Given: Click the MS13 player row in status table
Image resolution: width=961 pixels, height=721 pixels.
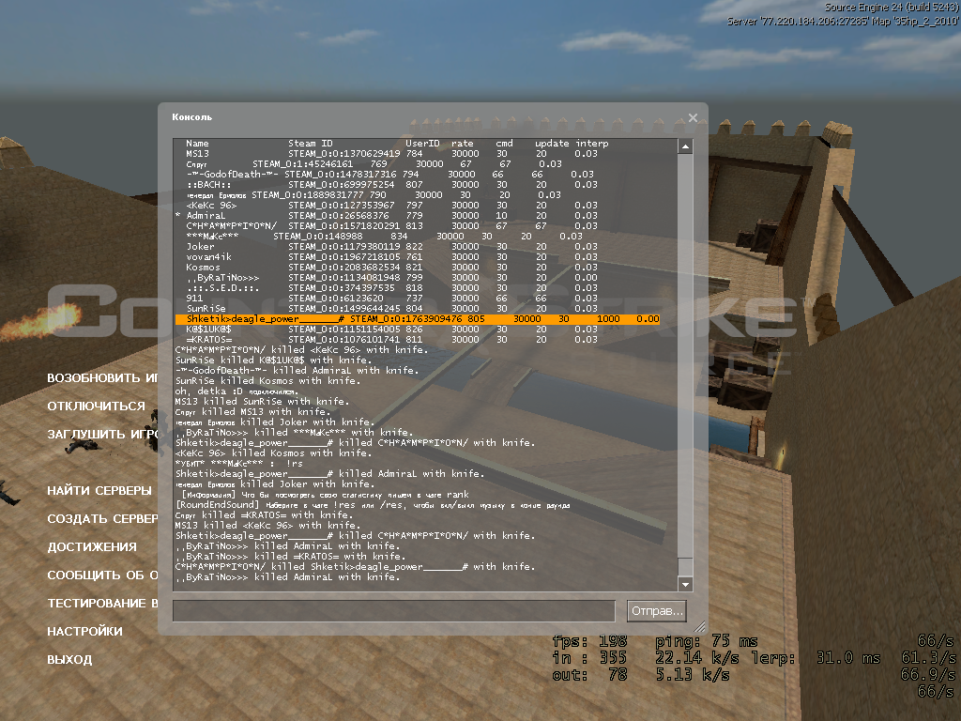Looking at the screenshot, I should 391,154.
